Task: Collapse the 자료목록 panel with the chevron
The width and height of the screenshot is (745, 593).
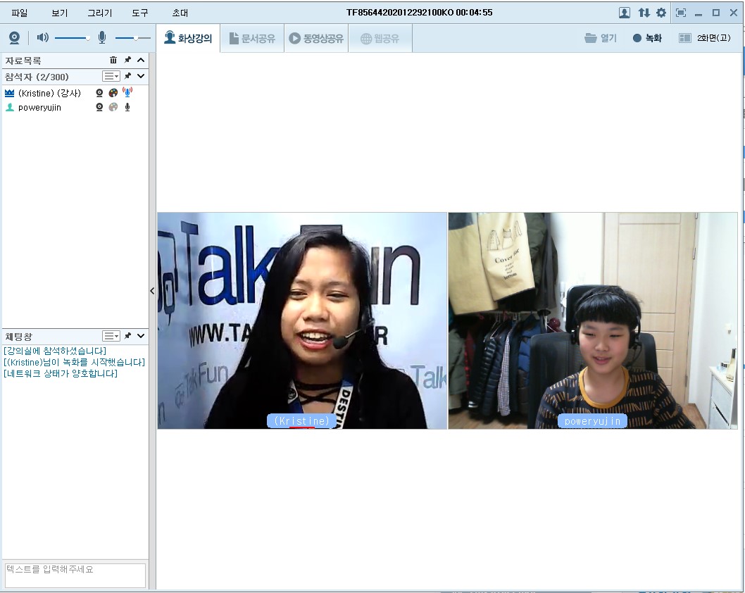Action: (x=141, y=61)
